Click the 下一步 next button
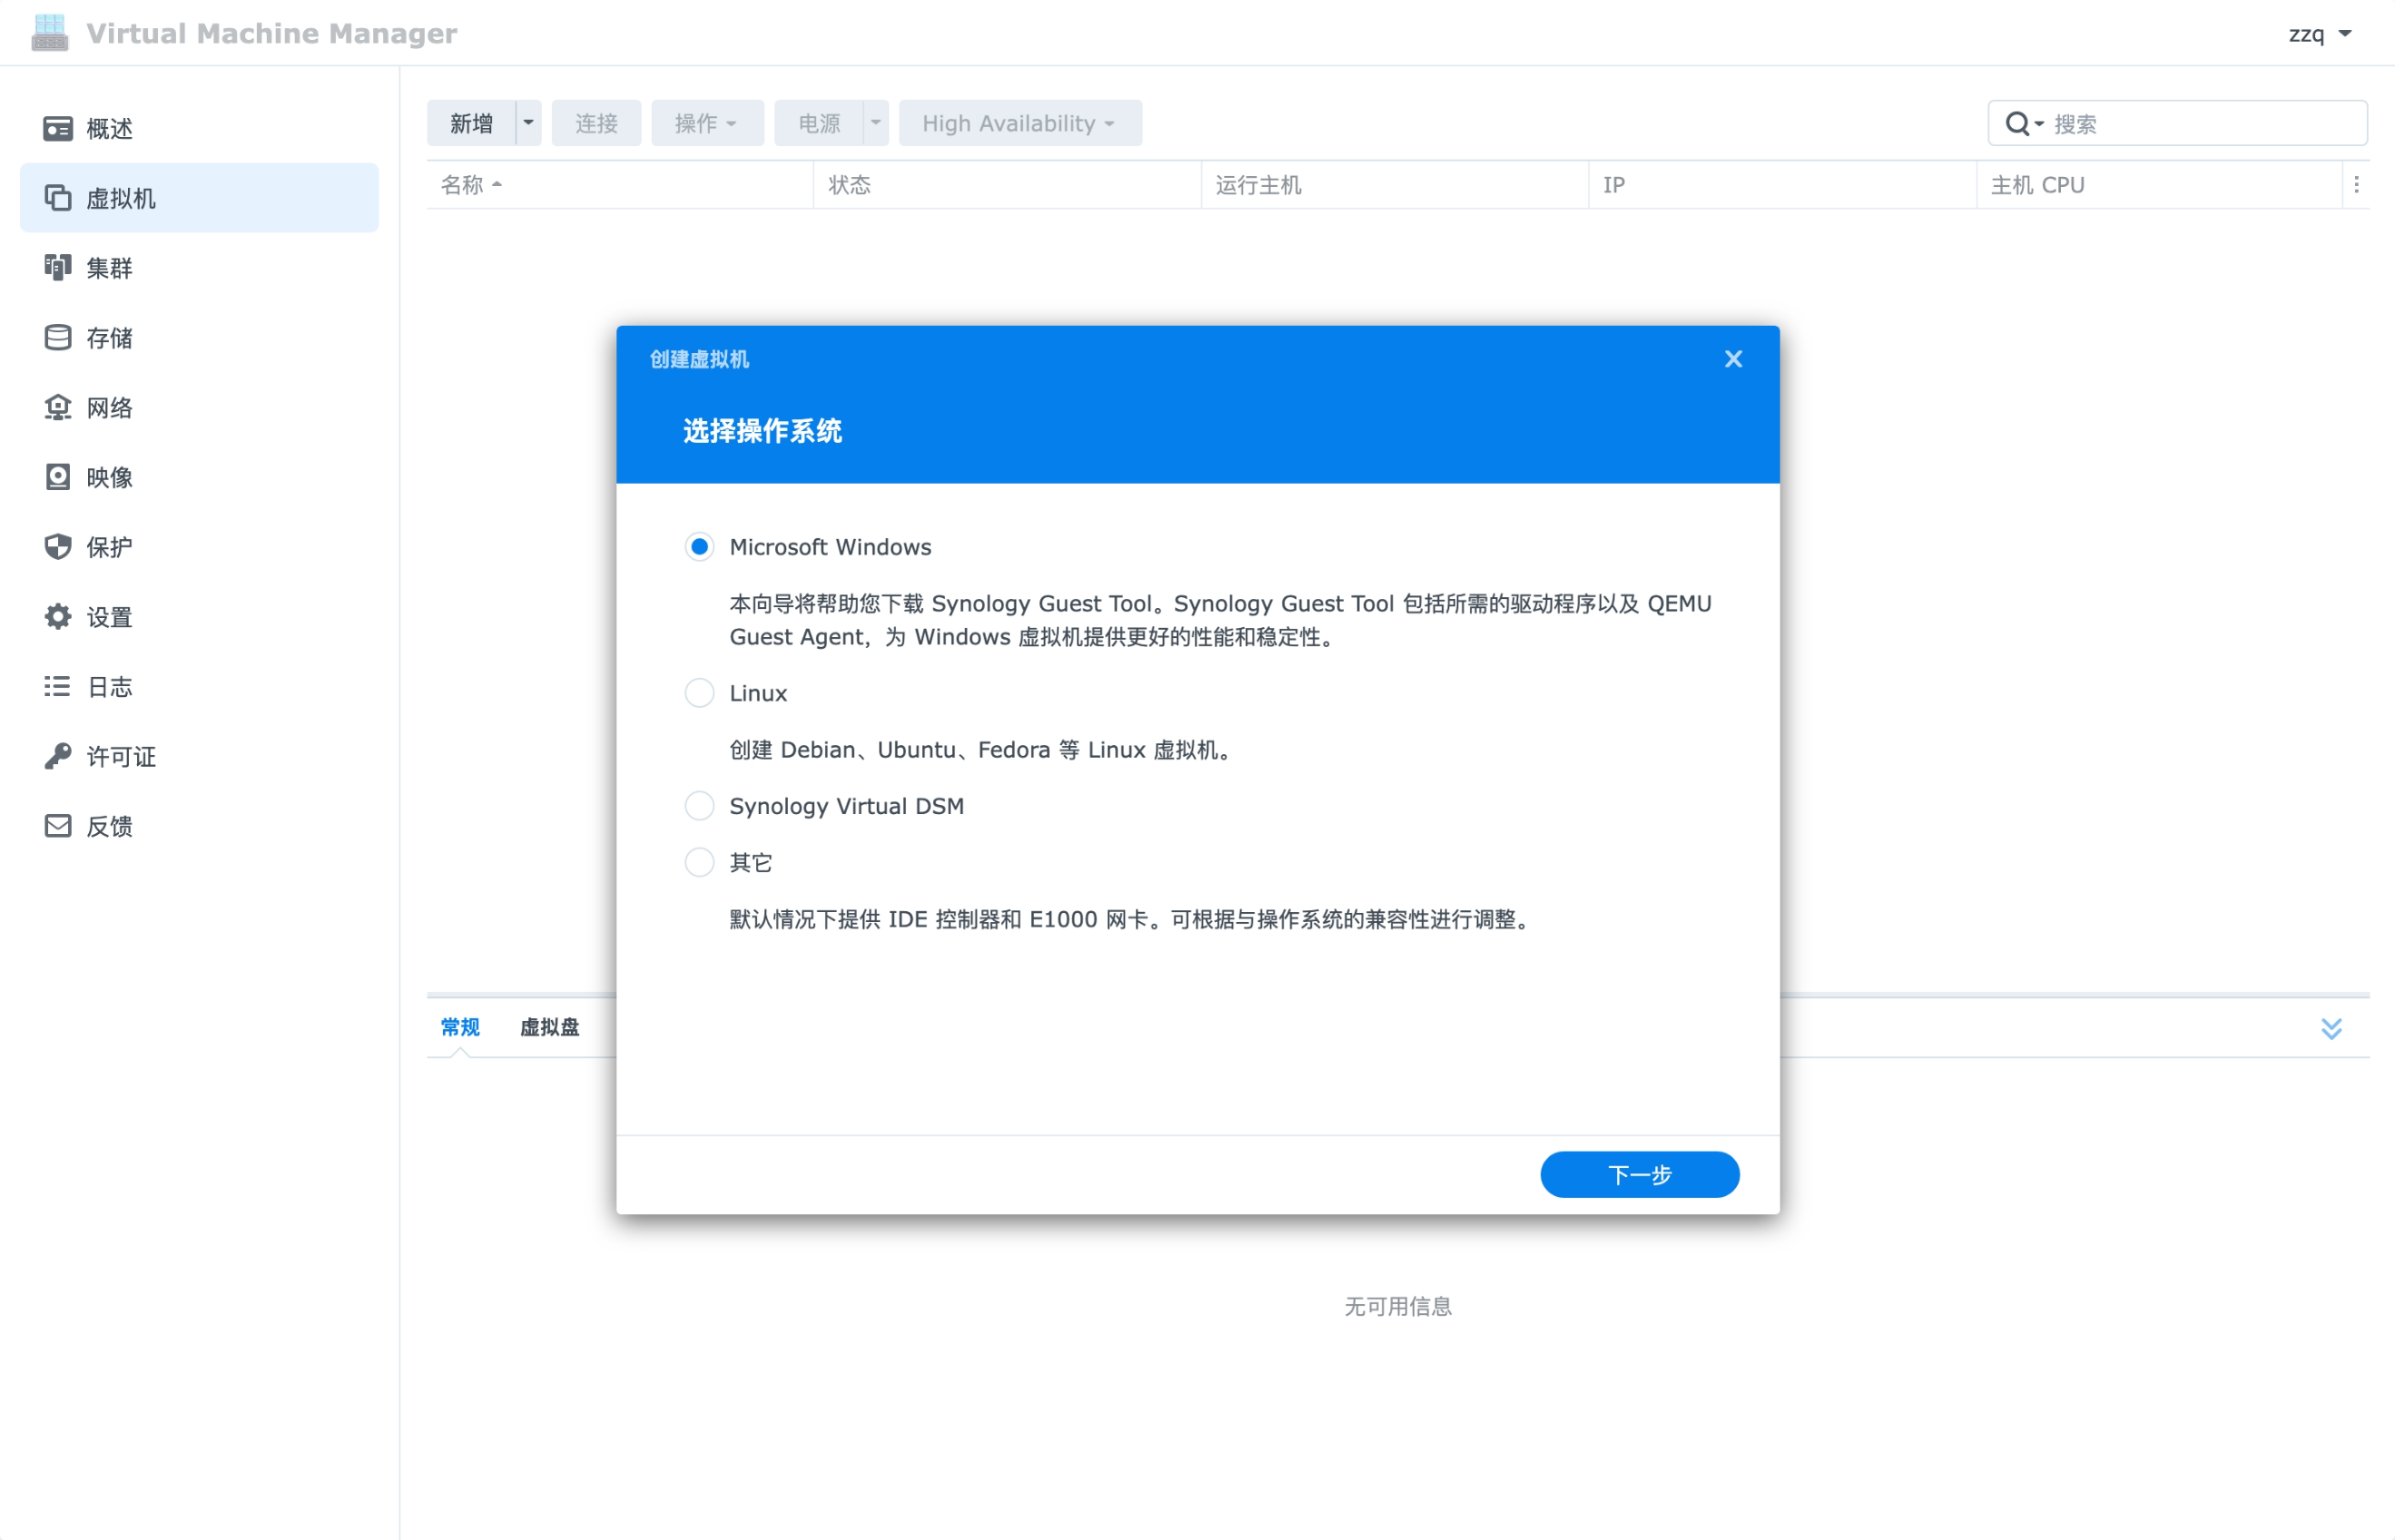Viewport: 2395px width, 1540px height. (1639, 1174)
